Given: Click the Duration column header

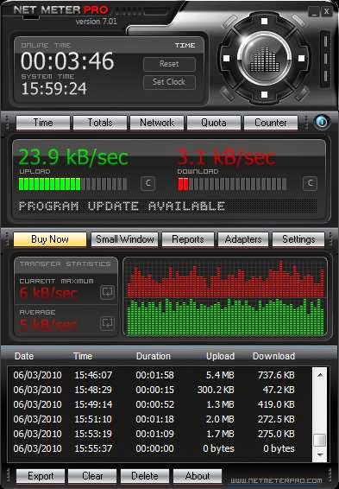Looking at the screenshot, I should pyautogui.click(x=154, y=356).
